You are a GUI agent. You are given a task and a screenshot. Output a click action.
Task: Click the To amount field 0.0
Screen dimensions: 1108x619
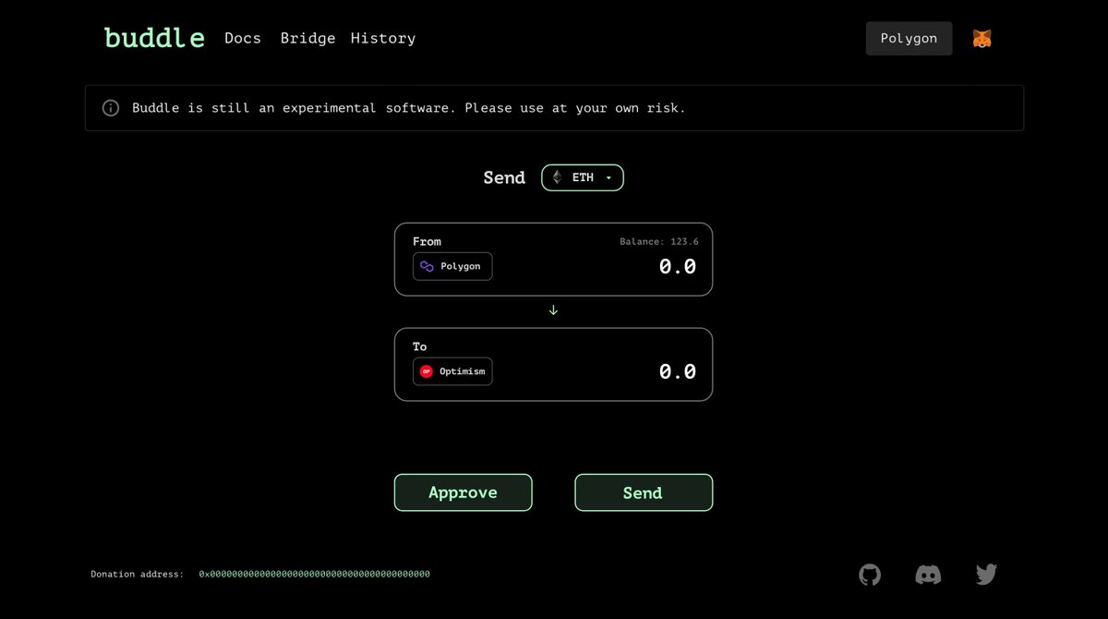[677, 372]
